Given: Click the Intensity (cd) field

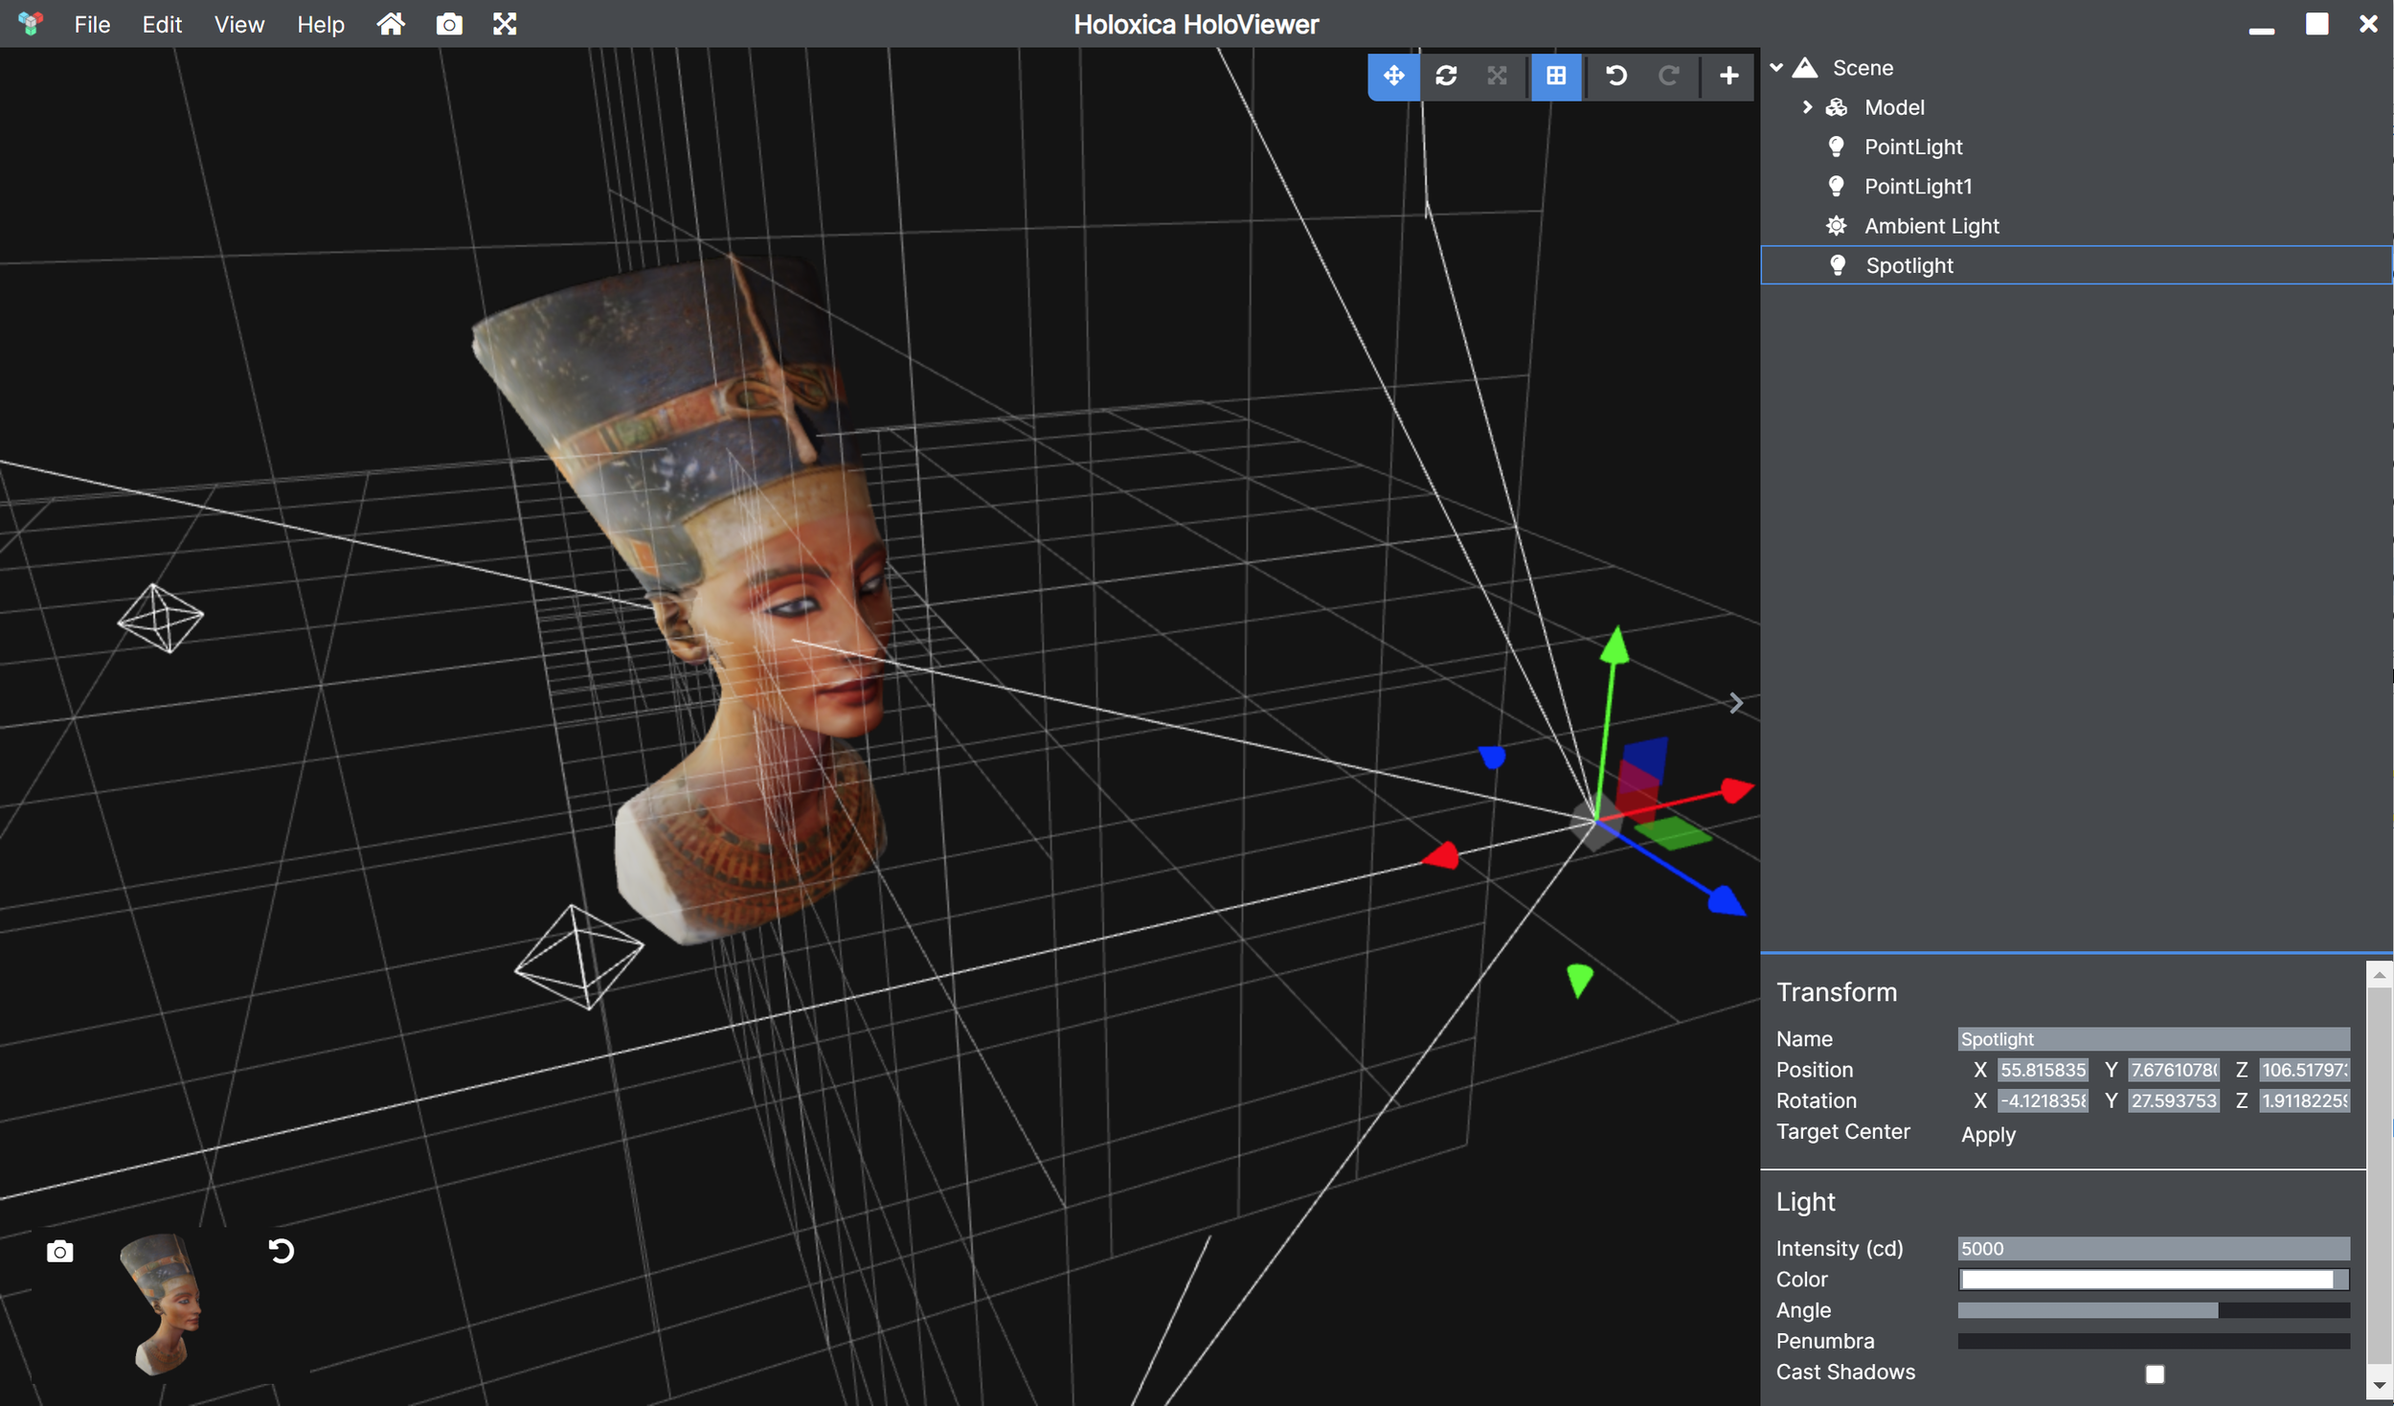Looking at the screenshot, I should pyautogui.click(x=2153, y=1249).
